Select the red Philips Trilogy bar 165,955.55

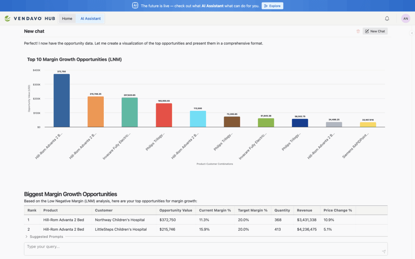(x=164, y=115)
